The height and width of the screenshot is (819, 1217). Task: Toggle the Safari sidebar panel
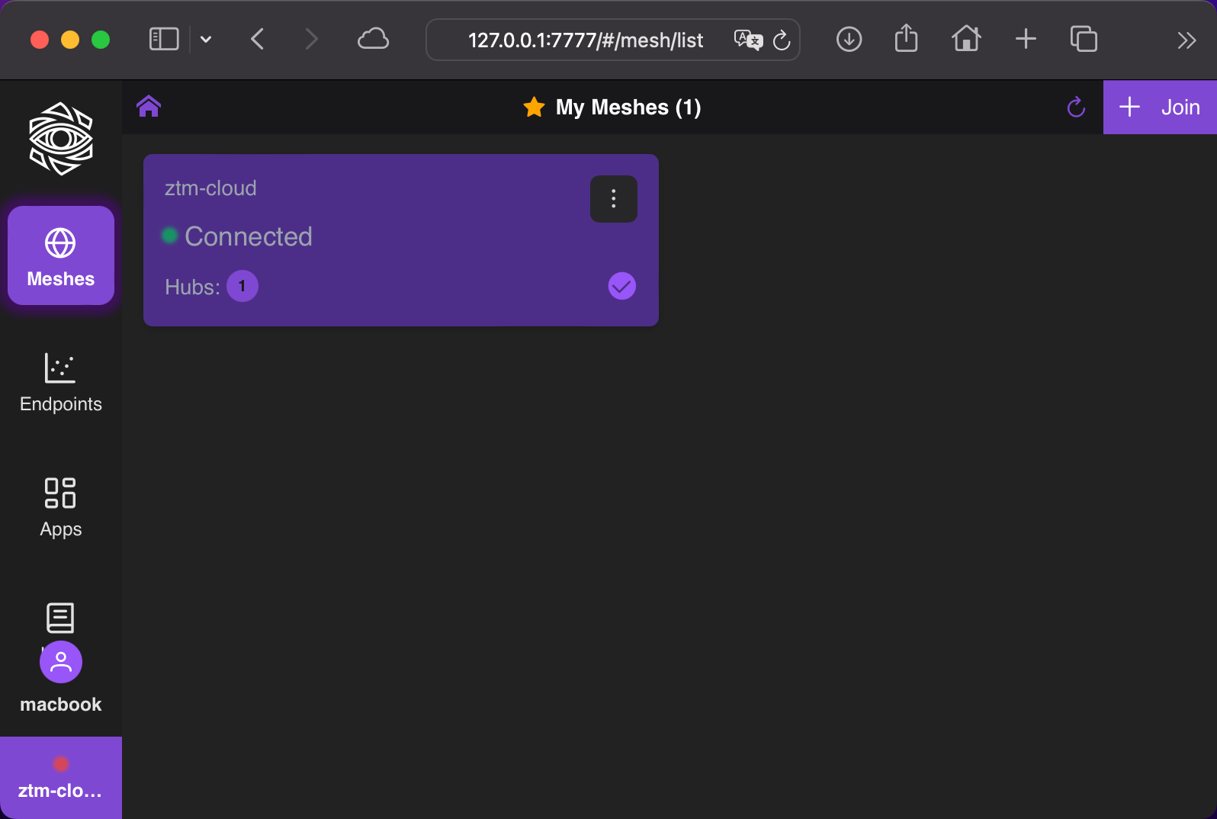coord(164,40)
